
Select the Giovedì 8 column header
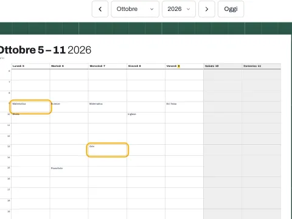(134, 66)
